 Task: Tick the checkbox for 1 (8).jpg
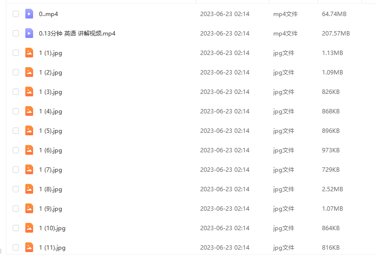click(x=16, y=189)
